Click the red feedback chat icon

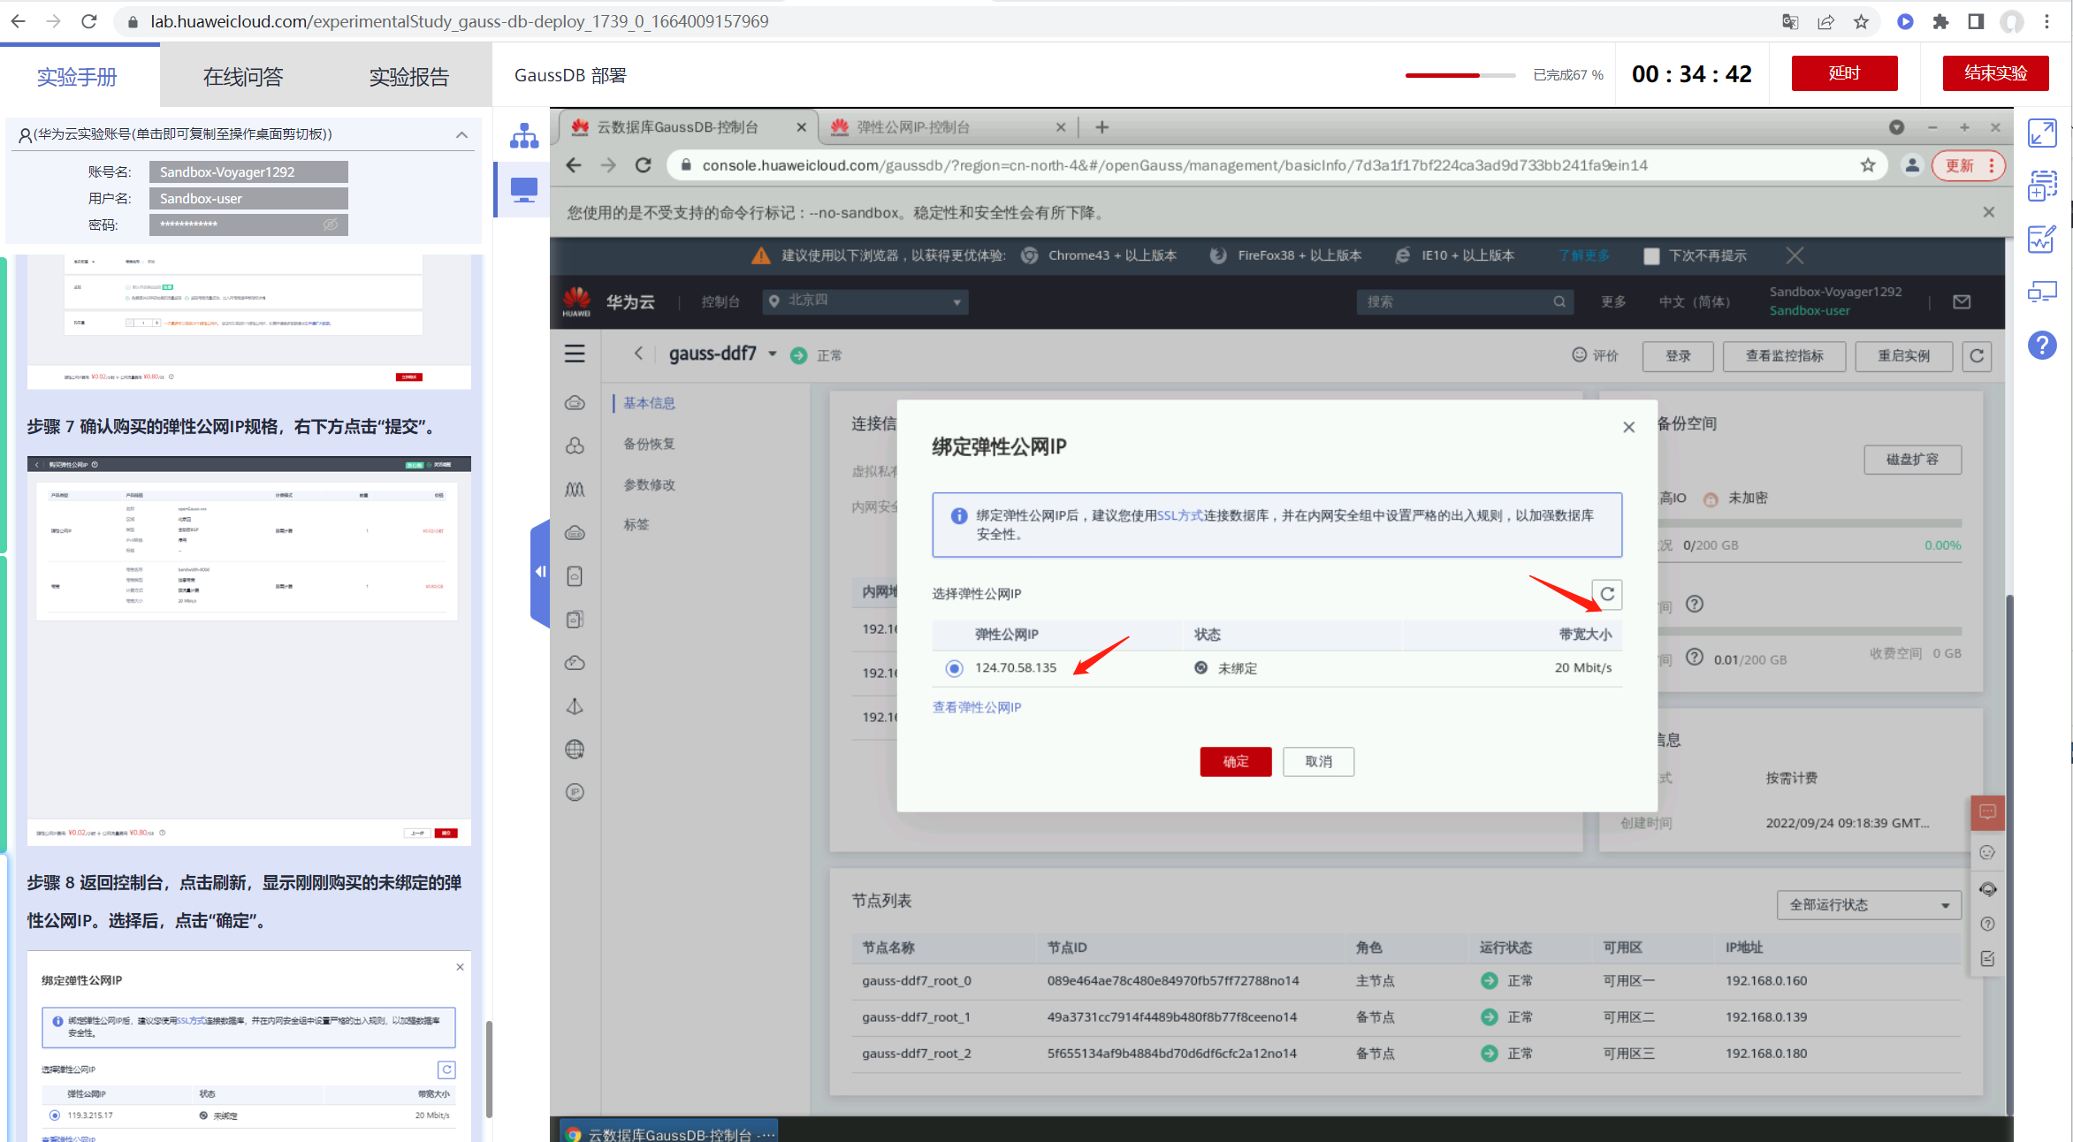[x=1987, y=811]
